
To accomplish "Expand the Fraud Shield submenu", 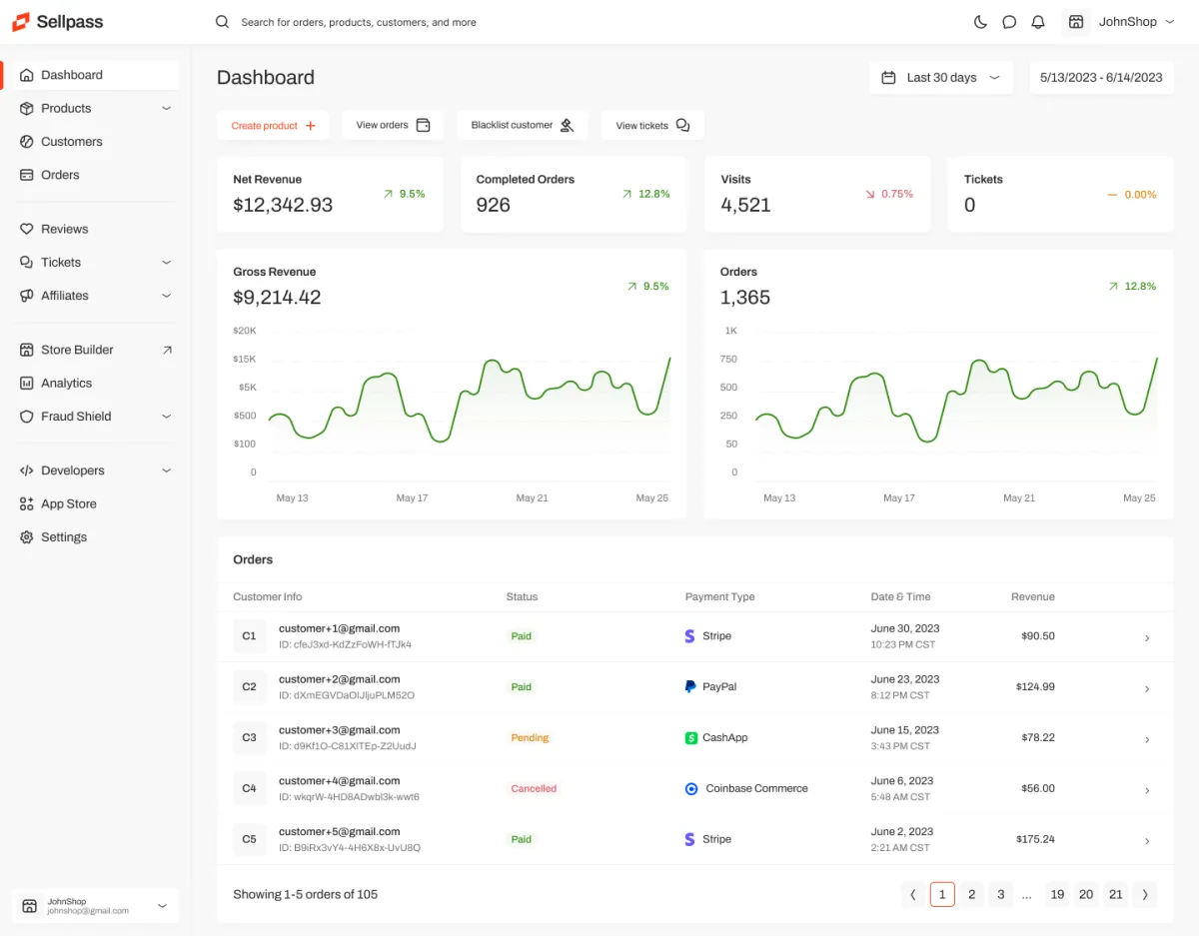I will point(166,417).
